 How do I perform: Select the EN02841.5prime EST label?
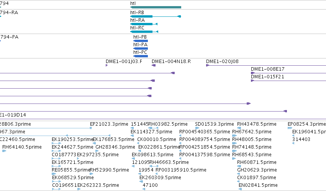click(258, 185)
